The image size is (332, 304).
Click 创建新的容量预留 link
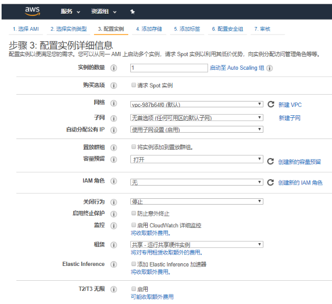299,162
